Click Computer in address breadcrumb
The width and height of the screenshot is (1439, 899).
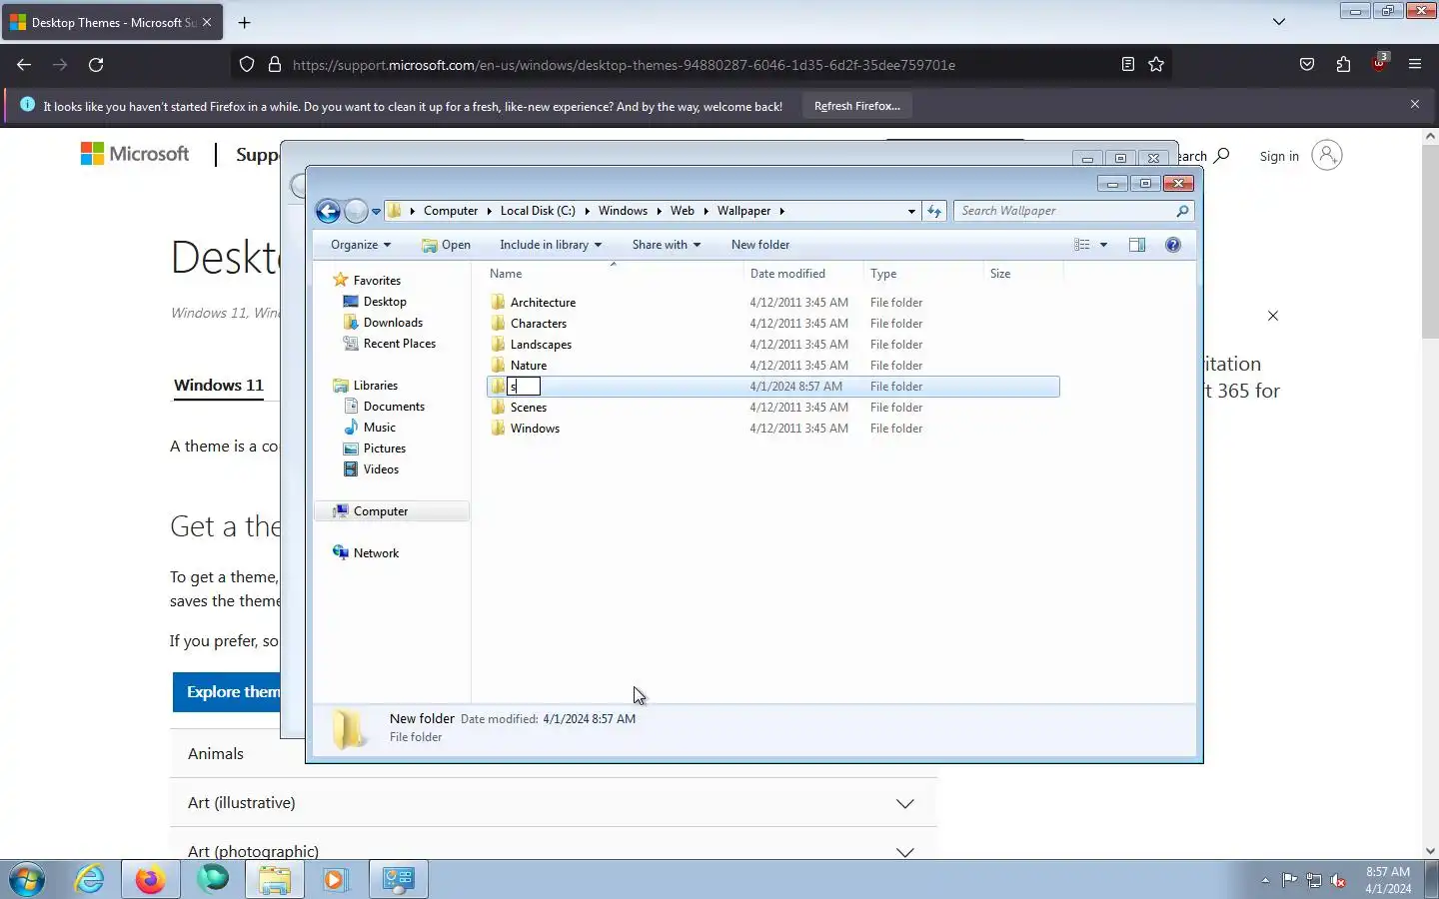(x=451, y=211)
